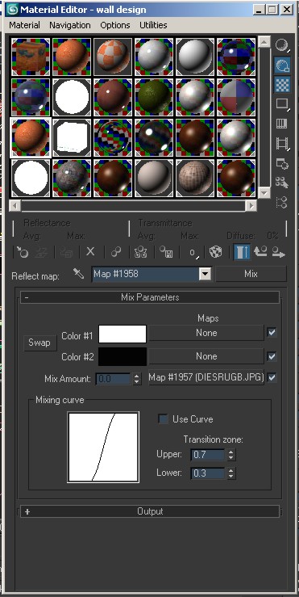
Task: Click the Get Material icon
Action: [x=22, y=252]
